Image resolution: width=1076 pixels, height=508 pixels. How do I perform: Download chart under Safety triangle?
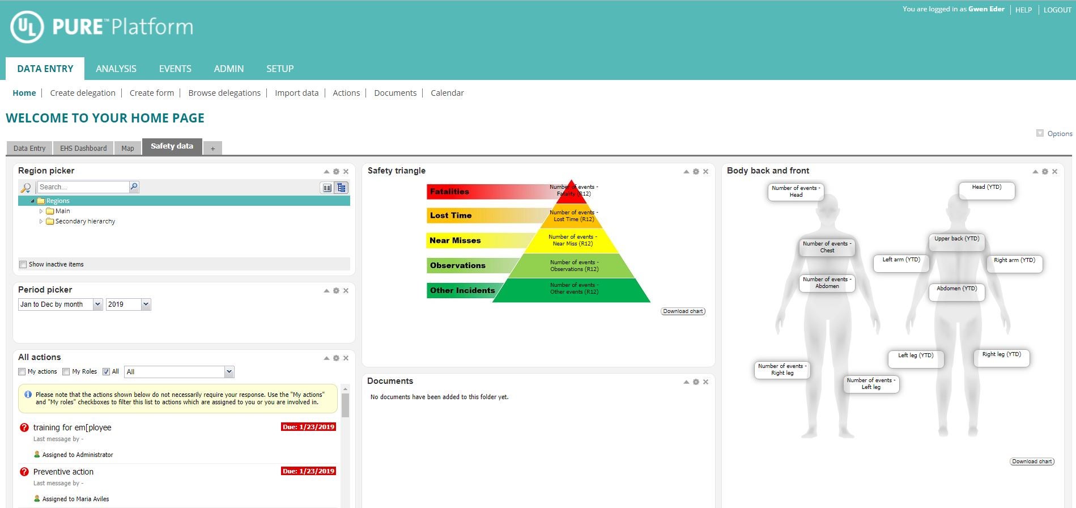tap(683, 311)
